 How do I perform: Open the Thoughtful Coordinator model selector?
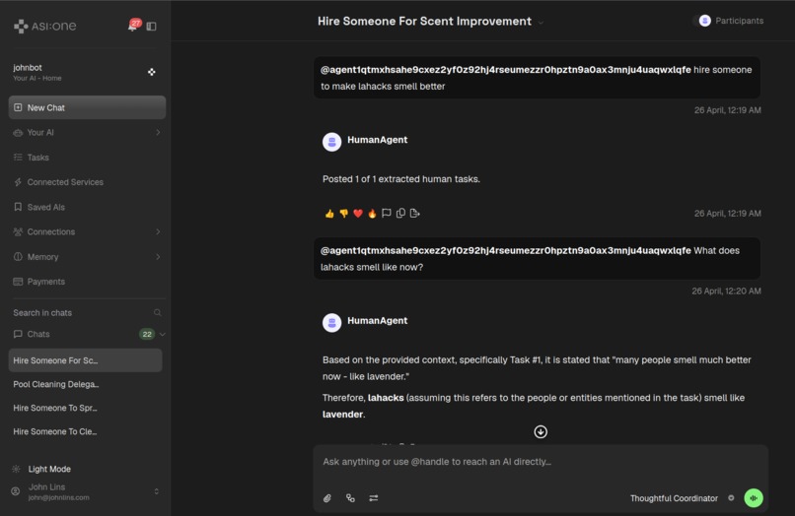[674, 498]
